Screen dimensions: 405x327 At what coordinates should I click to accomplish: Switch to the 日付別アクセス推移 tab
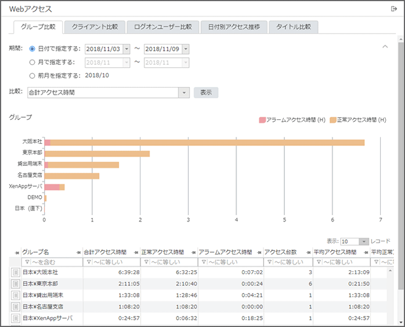234,27
